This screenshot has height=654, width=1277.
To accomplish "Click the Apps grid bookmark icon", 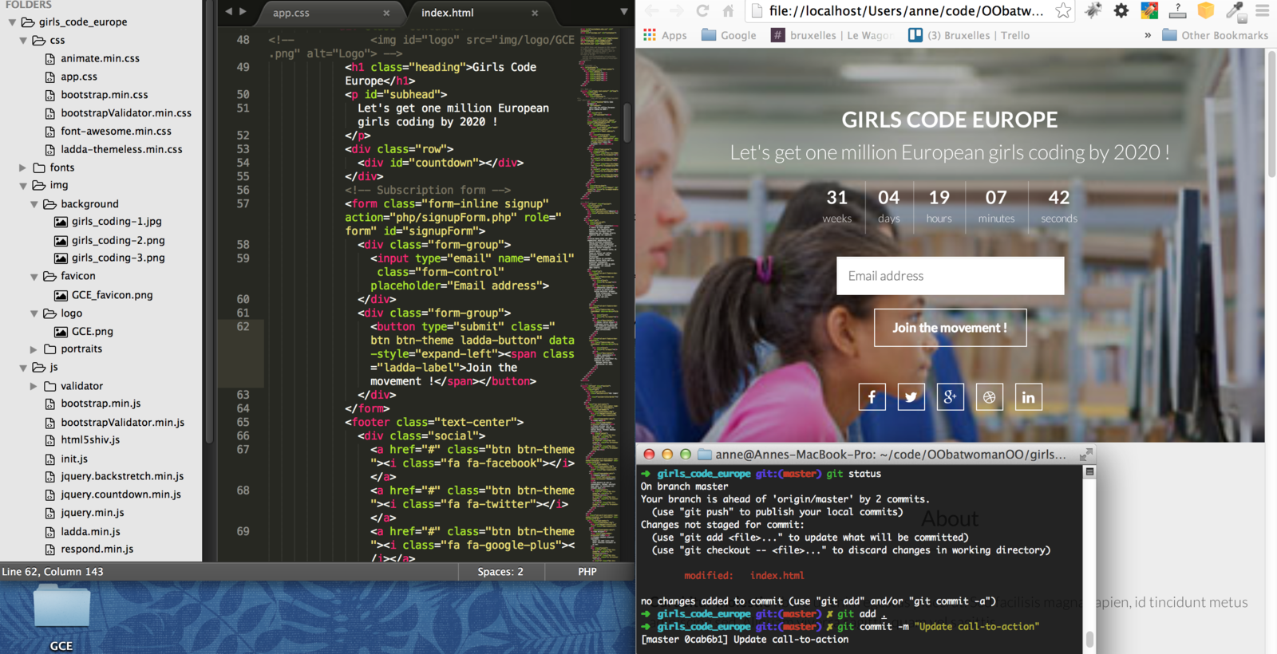I will pos(650,35).
